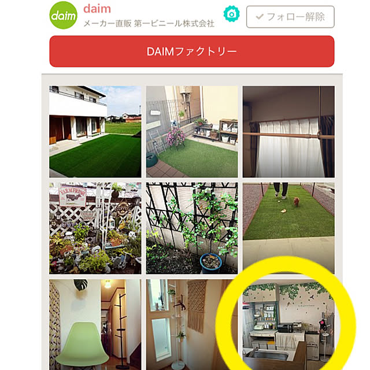Click the cow sign in garden photo

[72, 197]
